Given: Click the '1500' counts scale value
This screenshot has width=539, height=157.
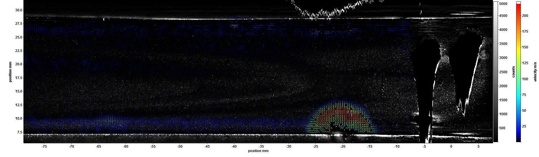Looking at the screenshot, I should click(x=503, y=100).
